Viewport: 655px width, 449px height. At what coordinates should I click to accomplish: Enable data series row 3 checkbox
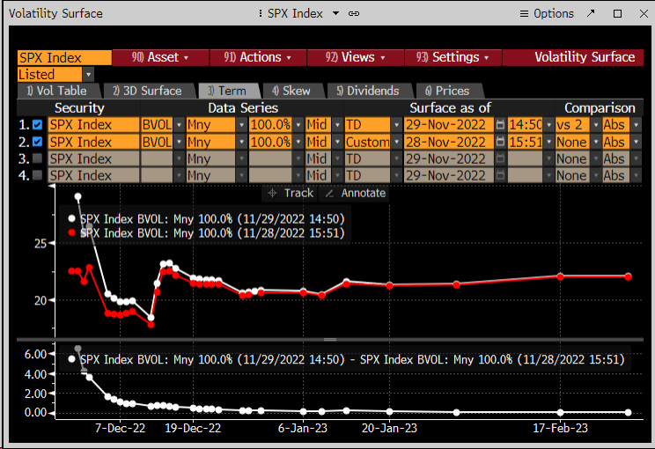tap(37, 158)
